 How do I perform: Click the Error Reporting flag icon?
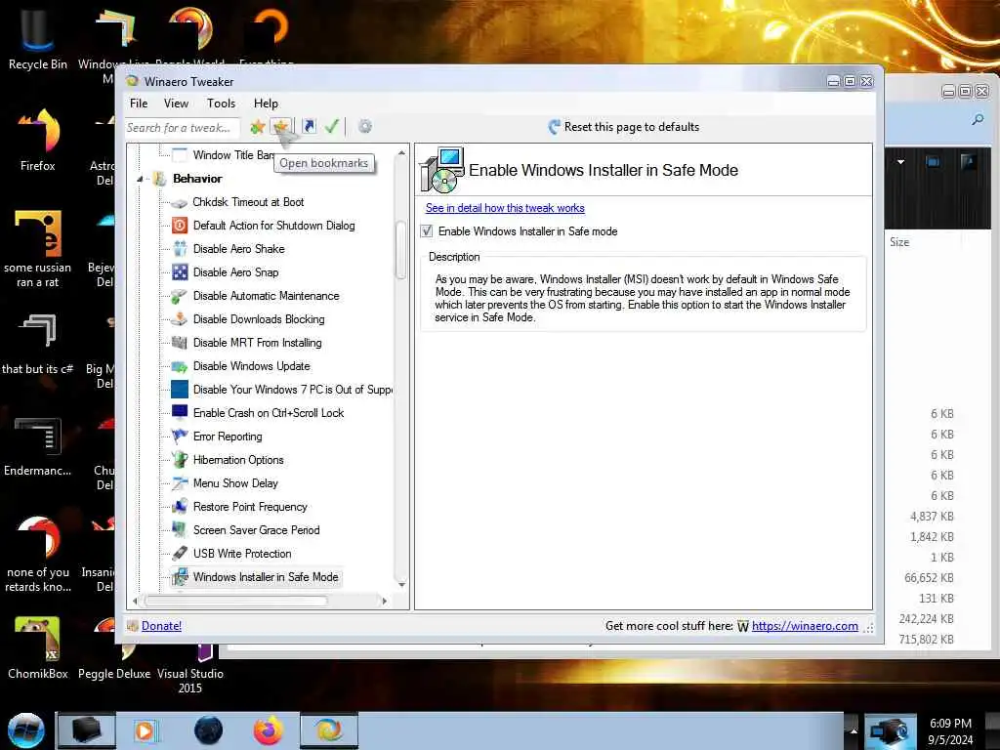click(x=180, y=437)
